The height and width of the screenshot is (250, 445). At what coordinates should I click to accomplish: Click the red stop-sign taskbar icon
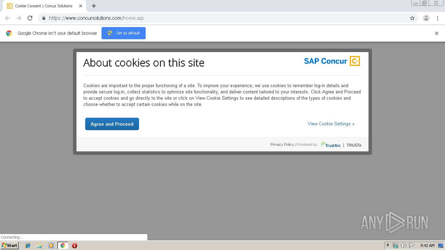[x=74, y=245]
